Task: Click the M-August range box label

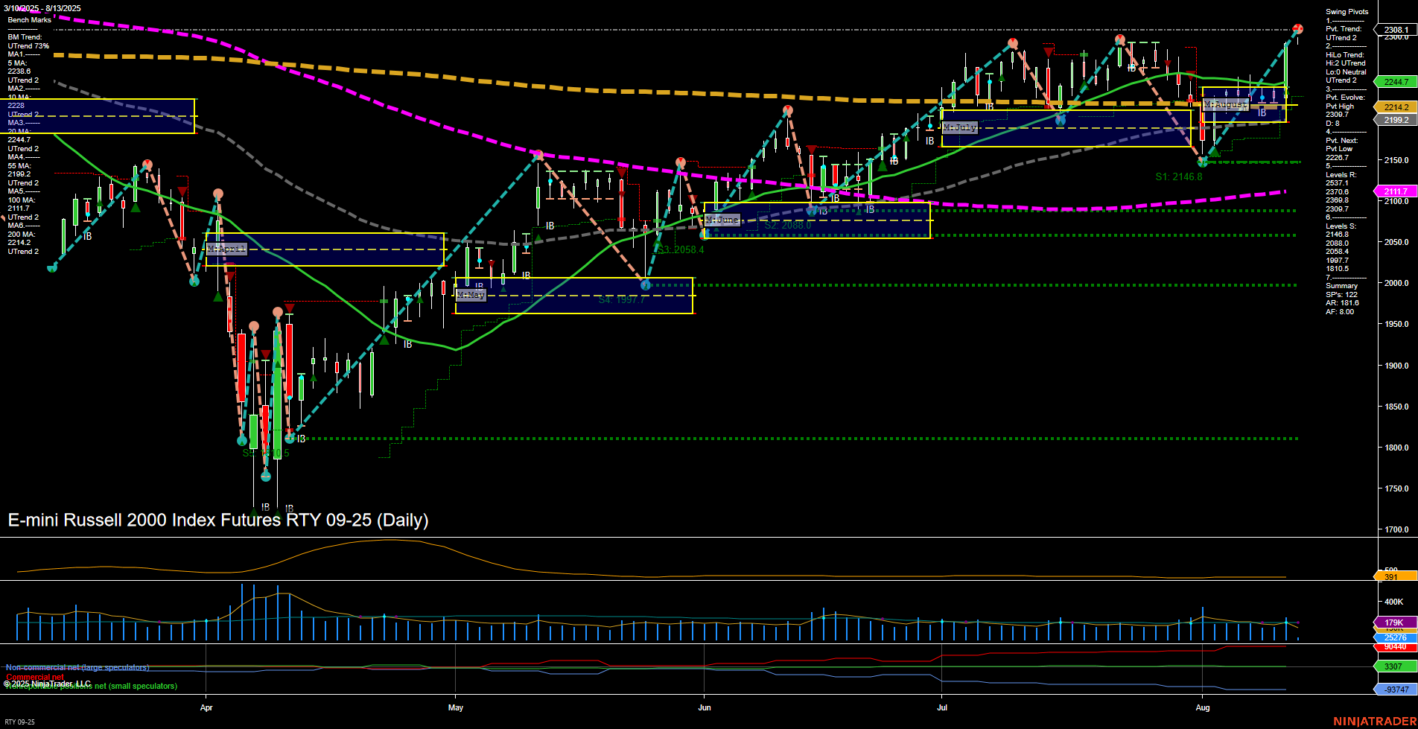Action: [x=1226, y=105]
